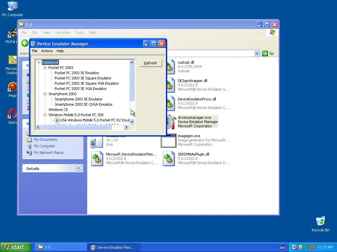Select the custsat.dll file icon
This screenshot has width=337, height=252.
171,67
